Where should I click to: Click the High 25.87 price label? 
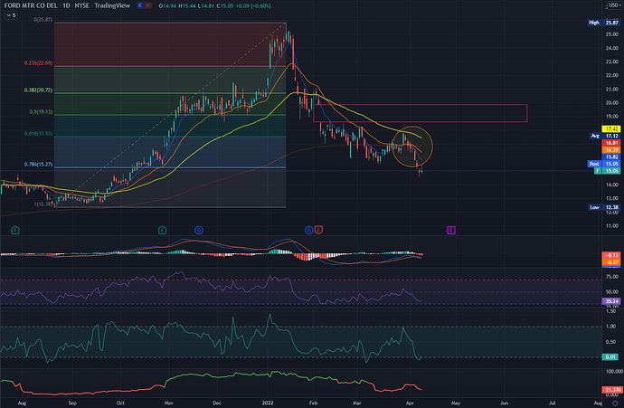(604, 23)
